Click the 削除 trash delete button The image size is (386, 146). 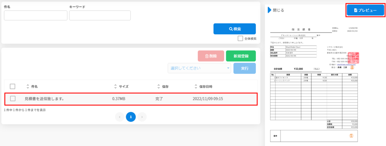click(x=211, y=56)
